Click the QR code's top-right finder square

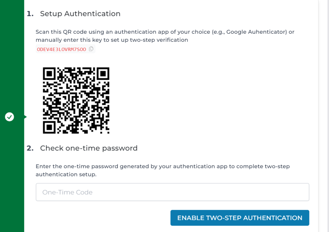click(103, 74)
